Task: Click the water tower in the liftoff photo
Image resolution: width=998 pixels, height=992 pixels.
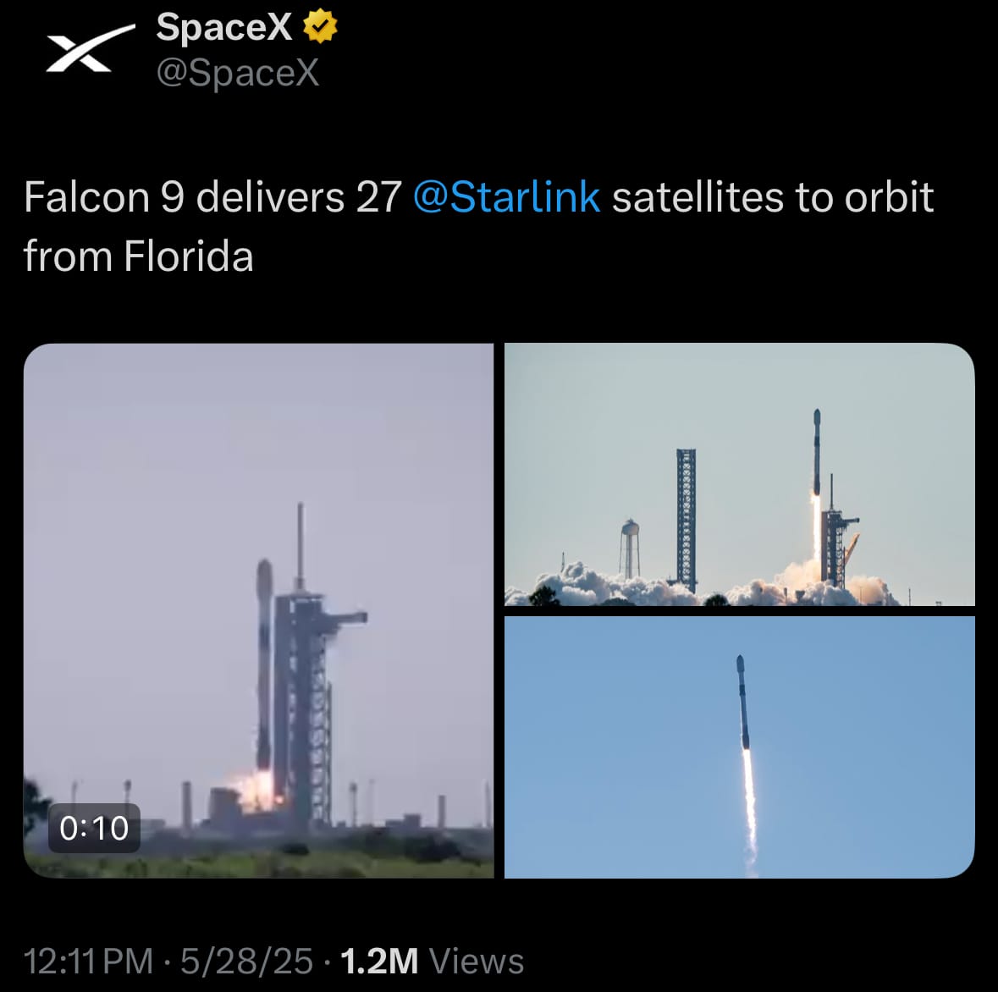Action: [630, 548]
